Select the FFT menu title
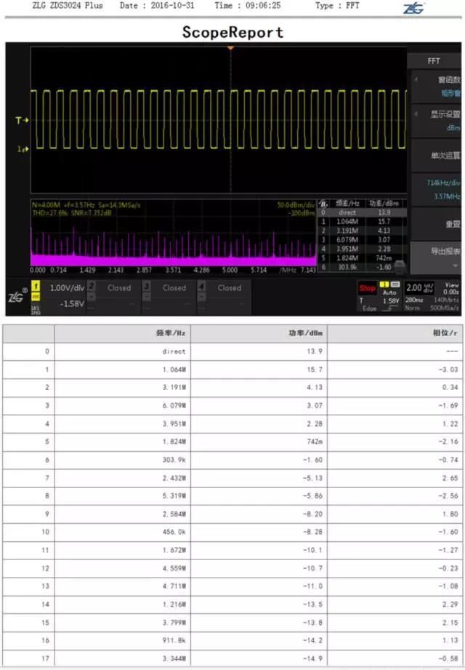This screenshot has height=670, width=465. pos(434,61)
